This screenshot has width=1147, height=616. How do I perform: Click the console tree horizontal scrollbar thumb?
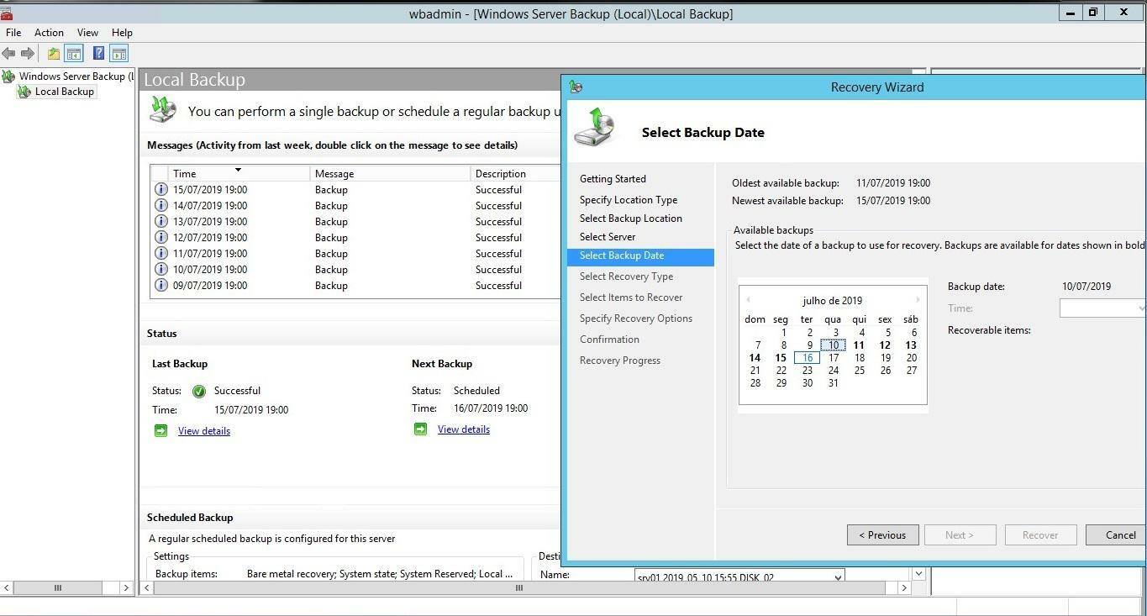[58, 588]
